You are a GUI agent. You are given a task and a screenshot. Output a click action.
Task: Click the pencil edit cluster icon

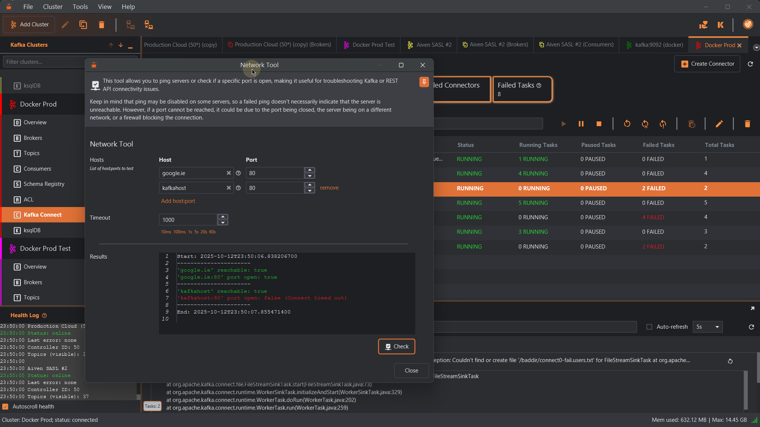(65, 25)
